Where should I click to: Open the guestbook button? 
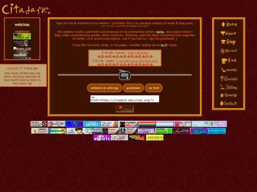tap(133, 88)
